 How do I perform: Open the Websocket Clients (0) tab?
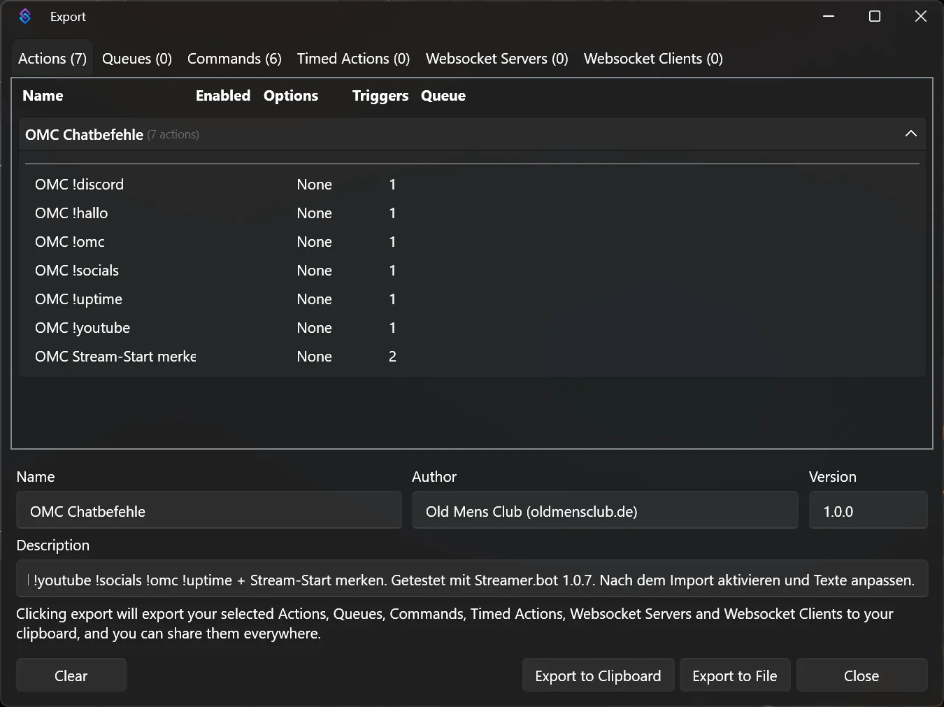653,59
